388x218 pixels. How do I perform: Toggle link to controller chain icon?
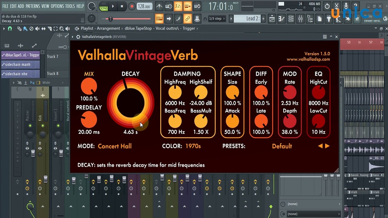(188, 18)
